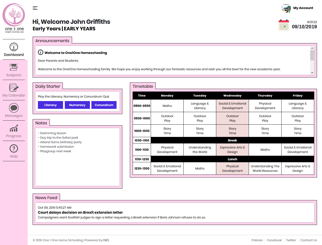Open the Brexit extension letter headline
The height and width of the screenshot is (245, 322).
pyautogui.click(x=80, y=212)
